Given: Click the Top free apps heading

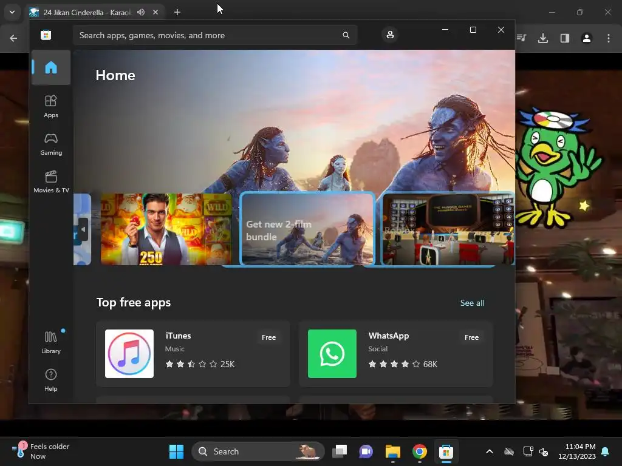Looking at the screenshot, I should pyautogui.click(x=134, y=302).
